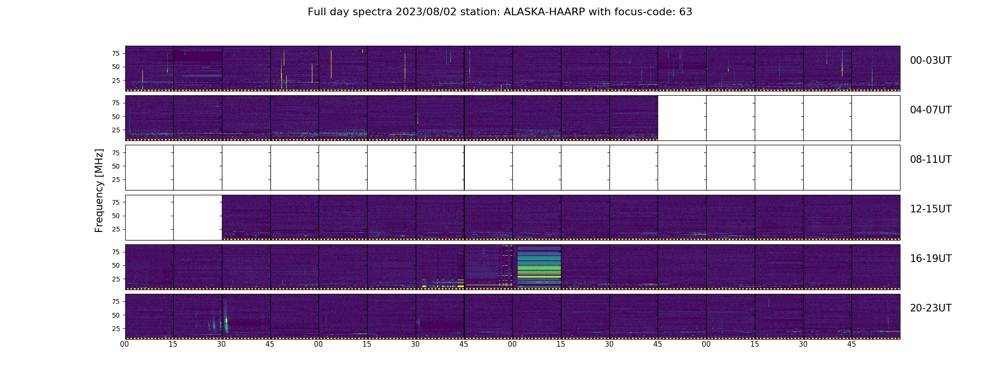Click the first '15' x-axis tick label
Image resolution: width=1000 pixels, height=381 pixels.
click(x=173, y=344)
